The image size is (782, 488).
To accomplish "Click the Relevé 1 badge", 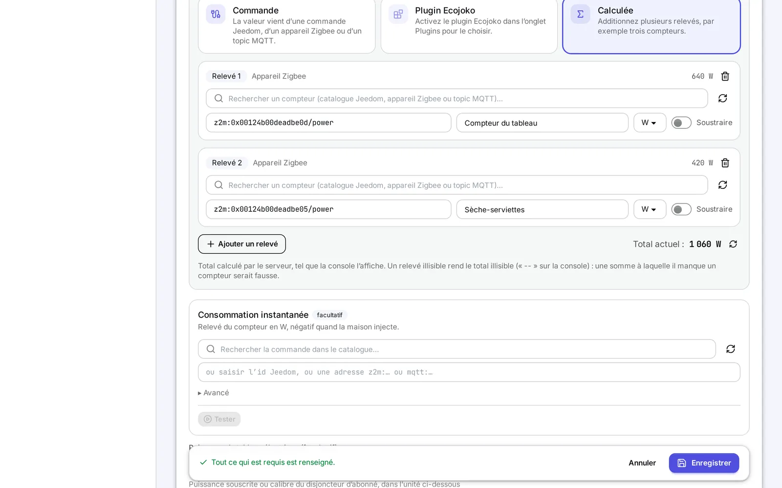I will [x=226, y=76].
